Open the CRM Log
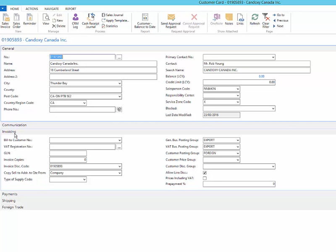Viewport: 336px width, 252px height. click(x=75, y=21)
